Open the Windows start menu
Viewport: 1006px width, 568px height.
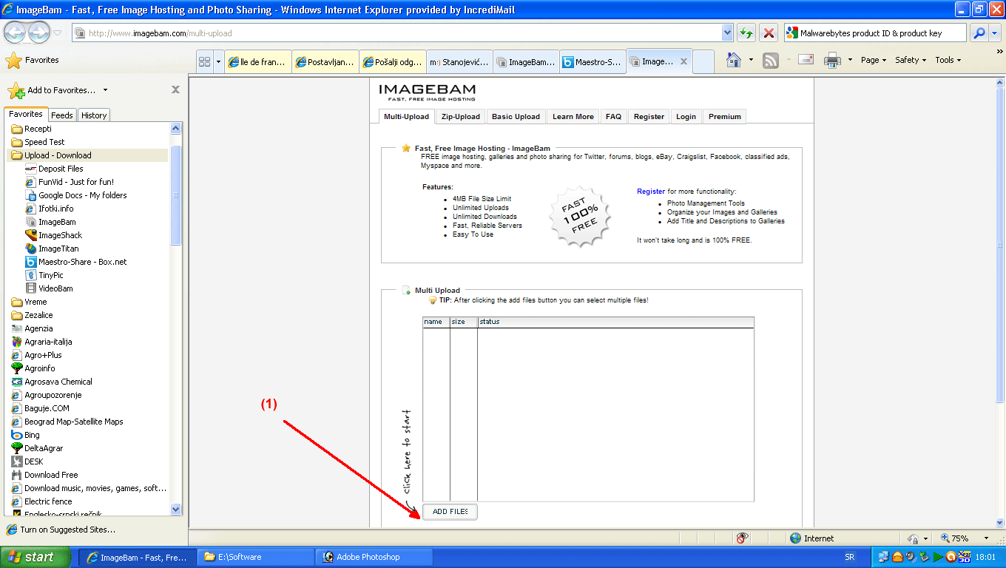pyautogui.click(x=36, y=557)
